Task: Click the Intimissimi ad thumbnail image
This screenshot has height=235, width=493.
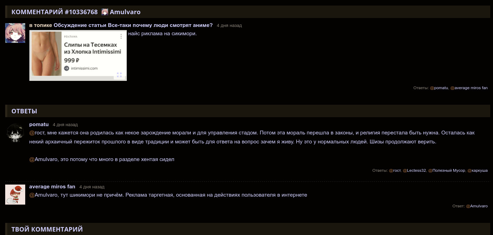Action: 46,54
